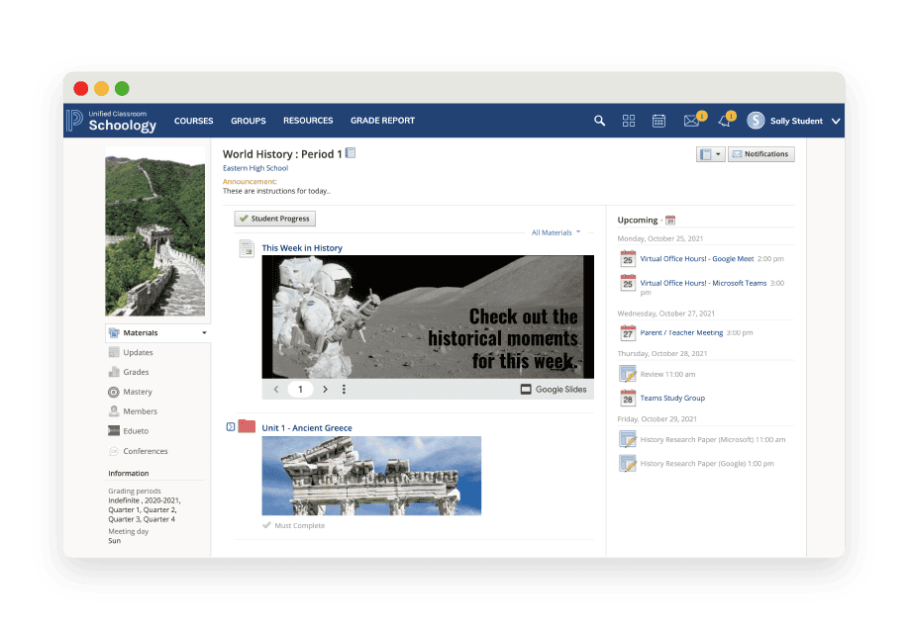Image resolution: width=910 pixels, height=630 pixels.
Task: View notifications using the bell icon
Action: 723,121
